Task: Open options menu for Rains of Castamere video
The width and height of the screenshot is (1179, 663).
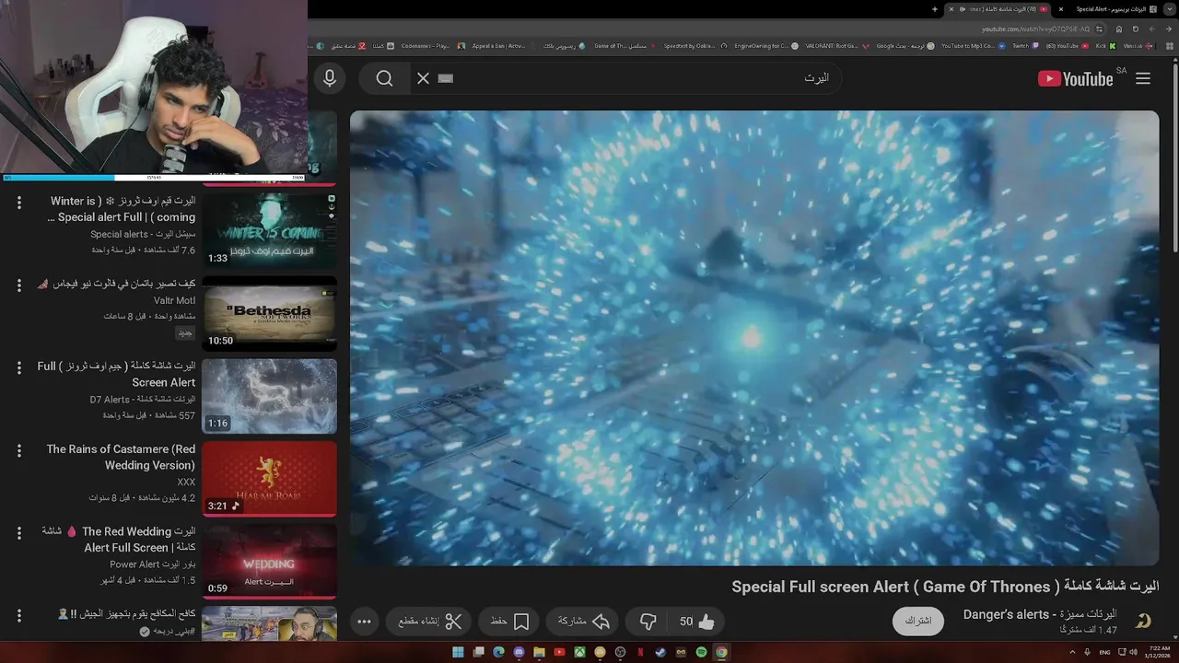Action: (x=19, y=451)
